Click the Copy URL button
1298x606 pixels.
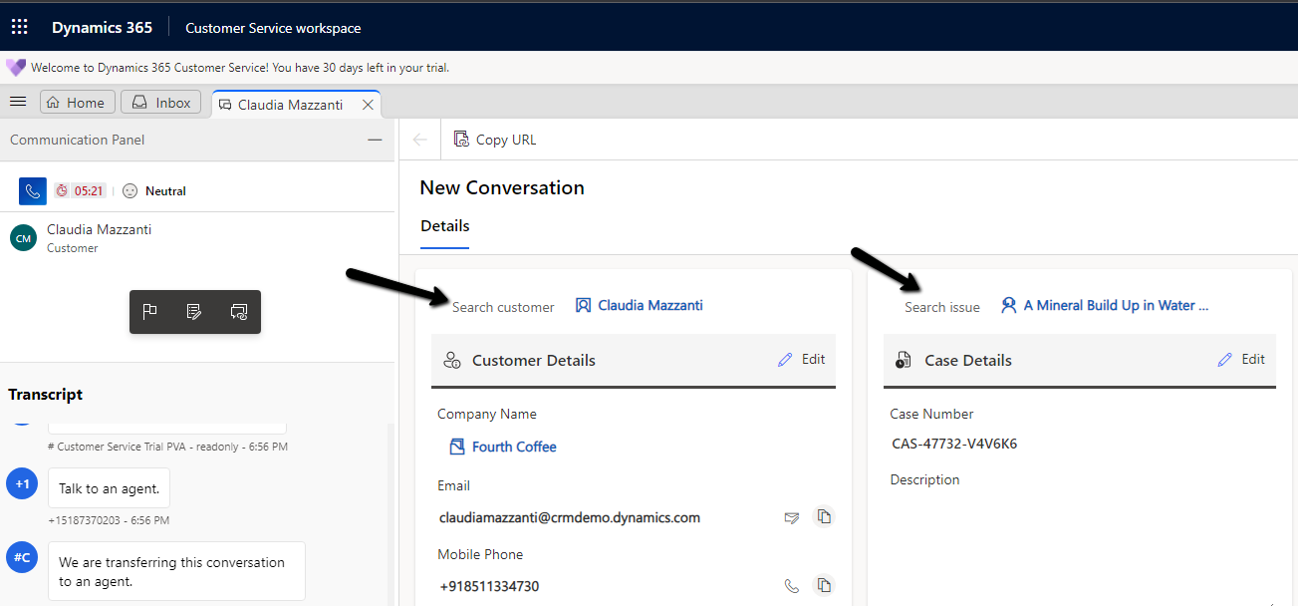click(495, 140)
